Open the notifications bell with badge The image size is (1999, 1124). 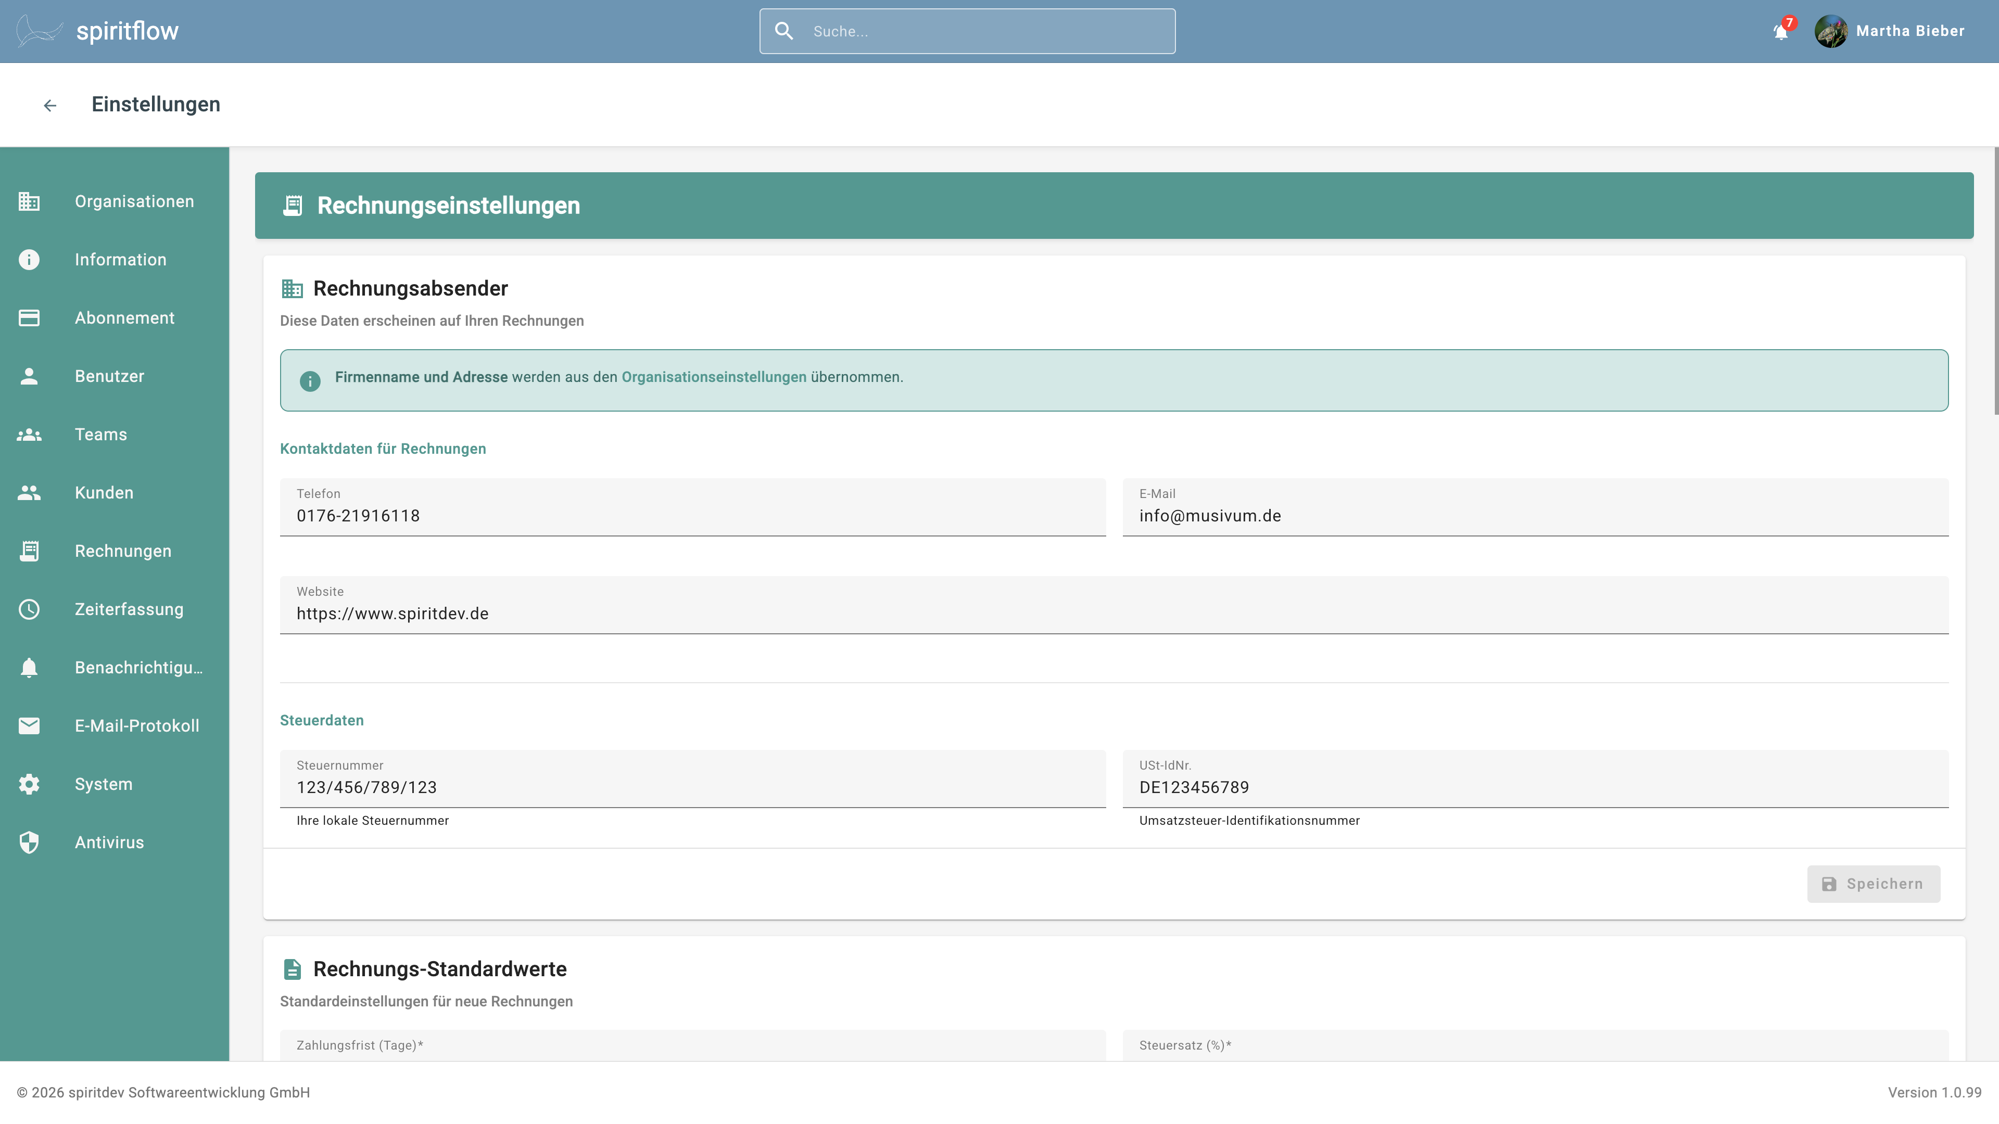(x=1782, y=31)
